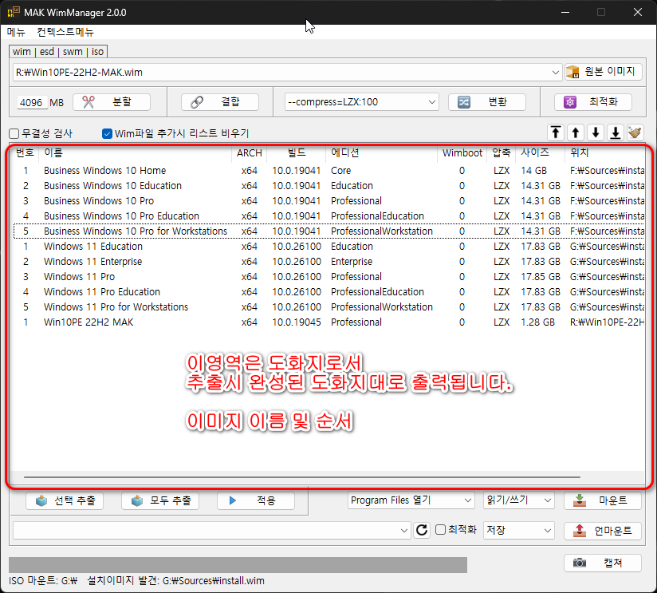Open the Program Files 열기 dropdown
Screen dimensions: 657x593
point(411,500)
